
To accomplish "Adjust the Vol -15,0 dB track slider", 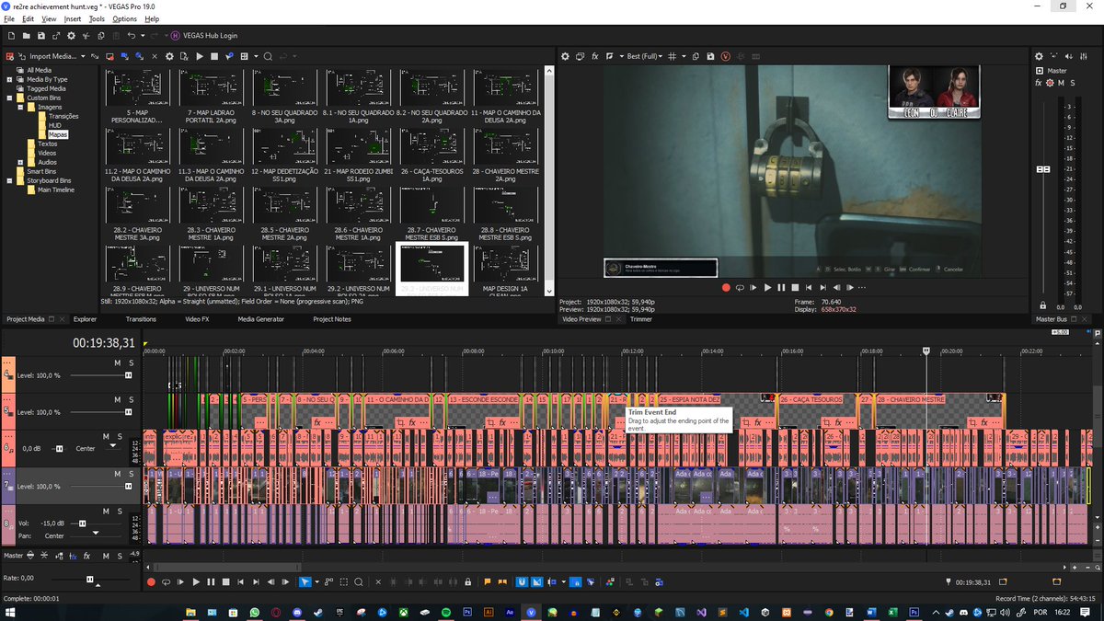I will click(82, 523).
